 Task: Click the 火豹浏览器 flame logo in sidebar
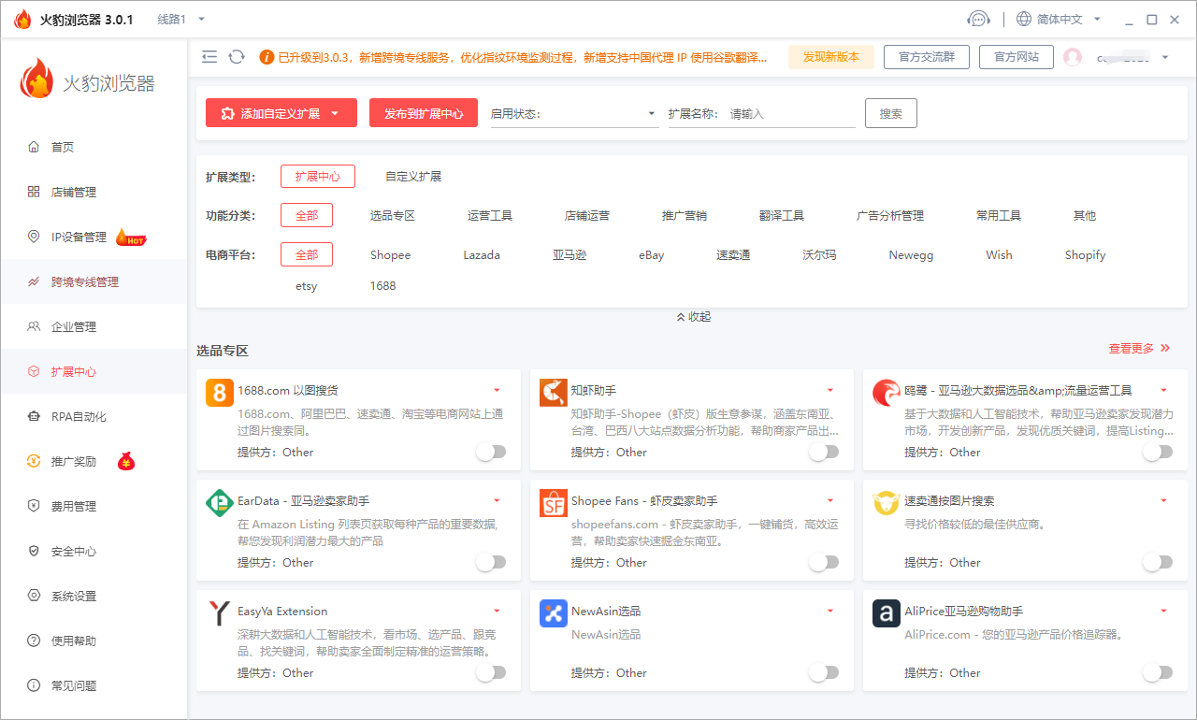pyautogui.click(x=37, y=79)
